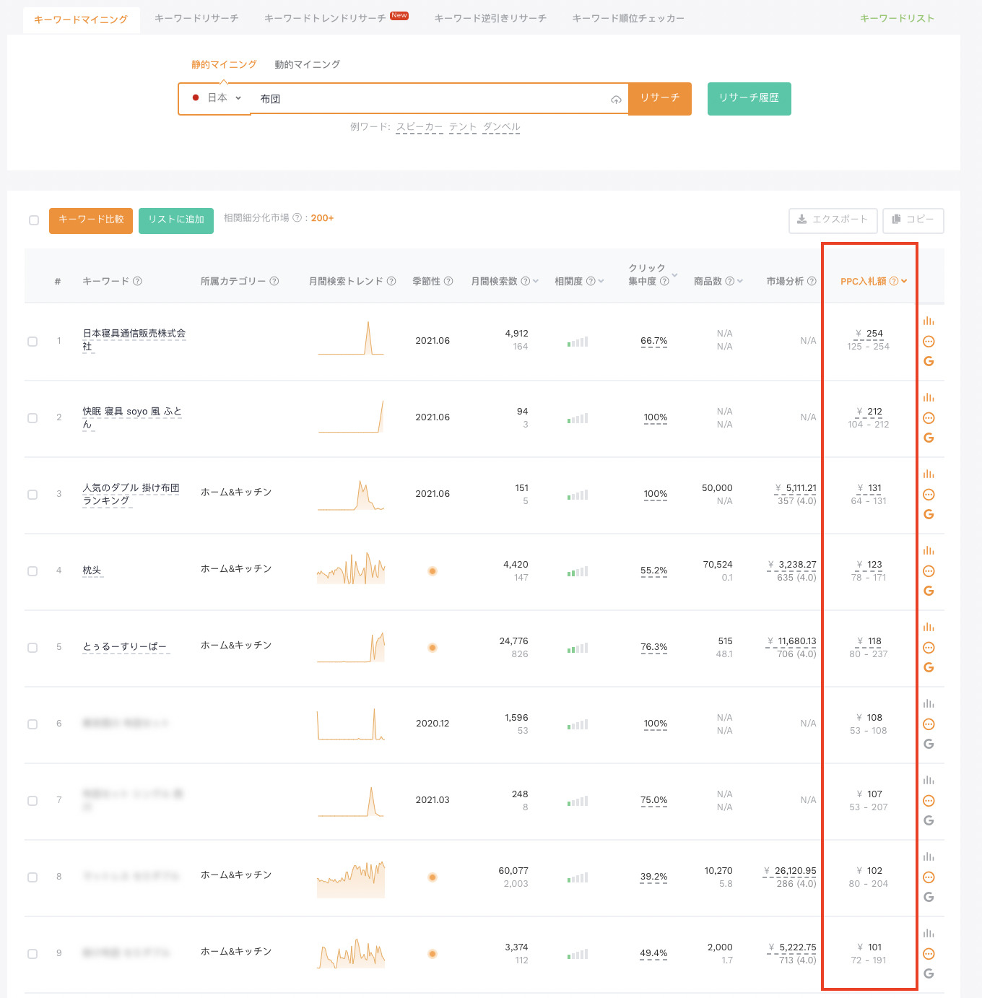The height and width of the screenshot is (998, 982).
Task: Click the エクスポート button
Action: (x=833, y=220)
